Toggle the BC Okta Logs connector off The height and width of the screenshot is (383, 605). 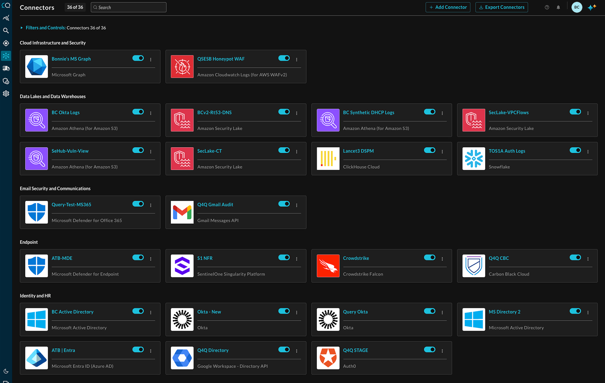click(x=138, y=112)
